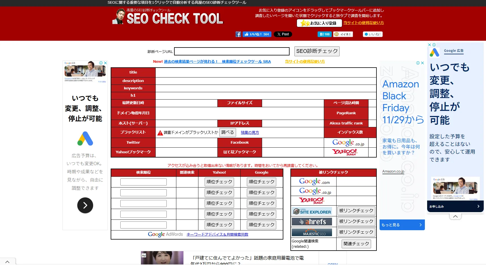Open キーワードアドバイス＆月間検索回数 link

point(217,234)
